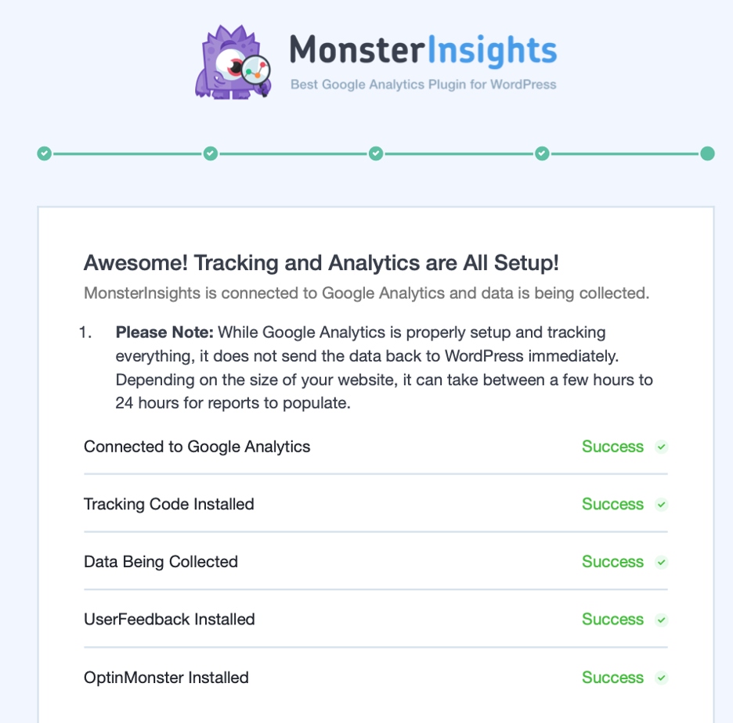The image size is (733, 723).
Task: Click the checkmark icon beside Connected to Google Analytics
Action: (661, 447)
